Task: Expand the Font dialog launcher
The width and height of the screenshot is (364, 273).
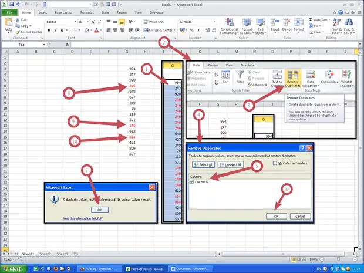Action: (101, 38)
